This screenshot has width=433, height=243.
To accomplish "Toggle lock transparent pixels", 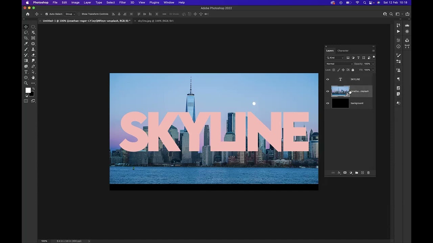I will [334, 70].
